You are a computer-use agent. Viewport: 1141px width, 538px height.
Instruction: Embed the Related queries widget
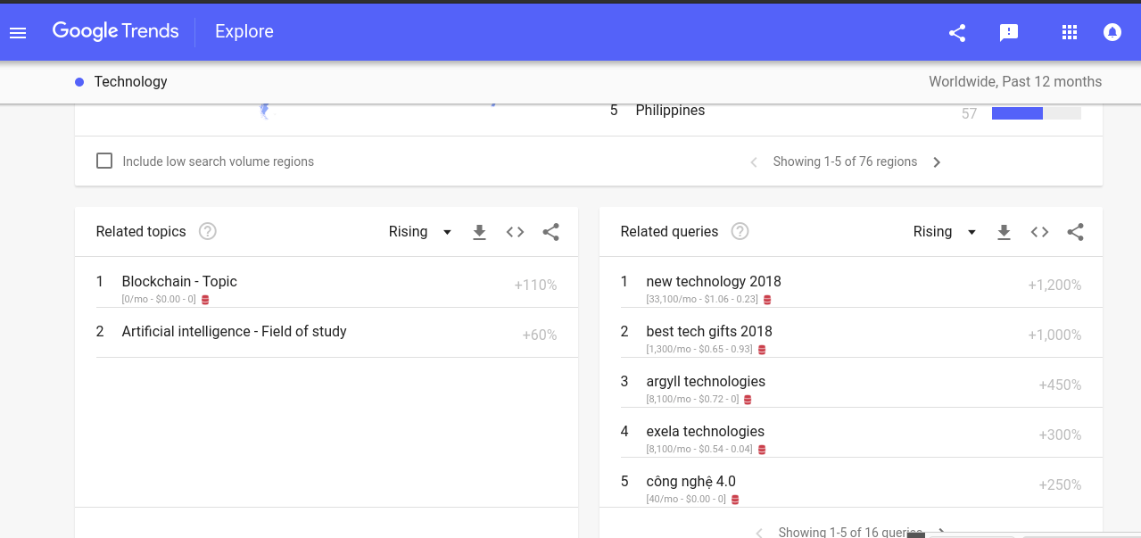tap(1039, 232)
